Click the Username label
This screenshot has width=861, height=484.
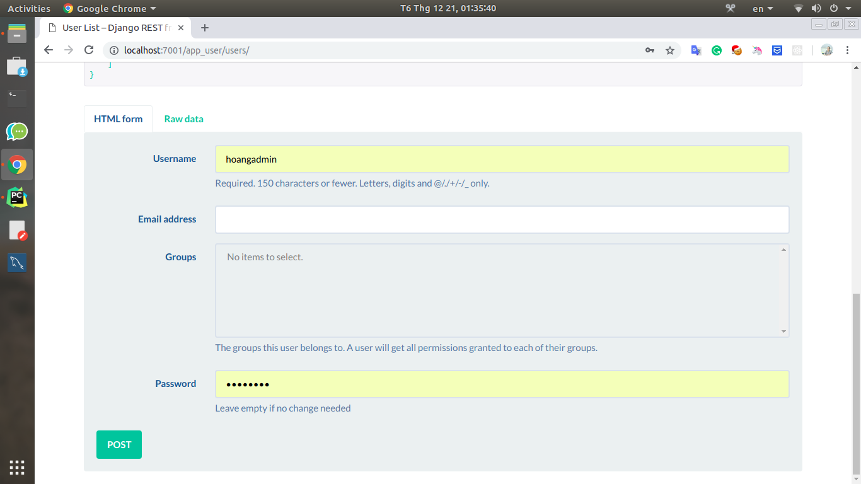point(175,159)
